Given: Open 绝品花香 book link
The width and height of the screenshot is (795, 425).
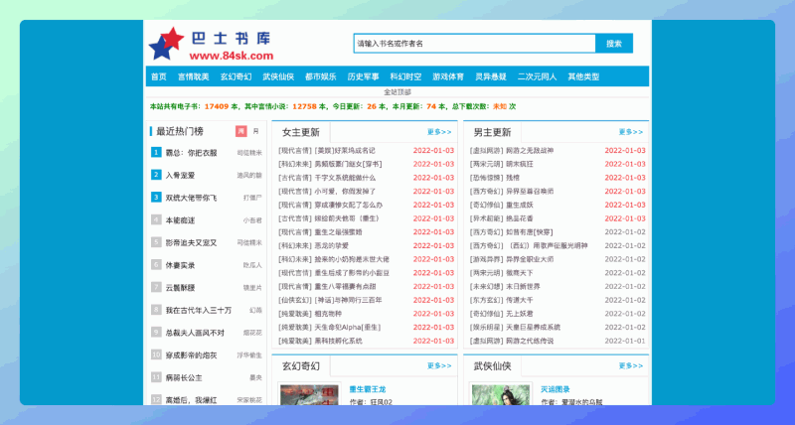Looking at the screenshot, I should click(x=520, y=218).
